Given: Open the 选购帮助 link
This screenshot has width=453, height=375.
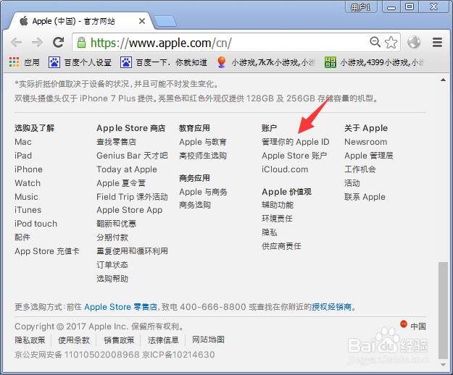Looking at the screenshot, I should [x=112, y=279].
